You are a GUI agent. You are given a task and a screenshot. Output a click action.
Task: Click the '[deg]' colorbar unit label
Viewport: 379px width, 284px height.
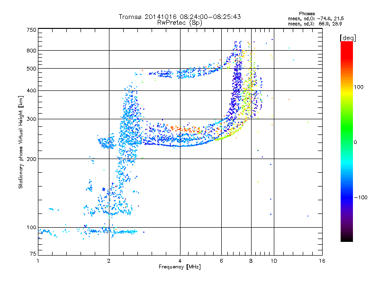point(348,38)
